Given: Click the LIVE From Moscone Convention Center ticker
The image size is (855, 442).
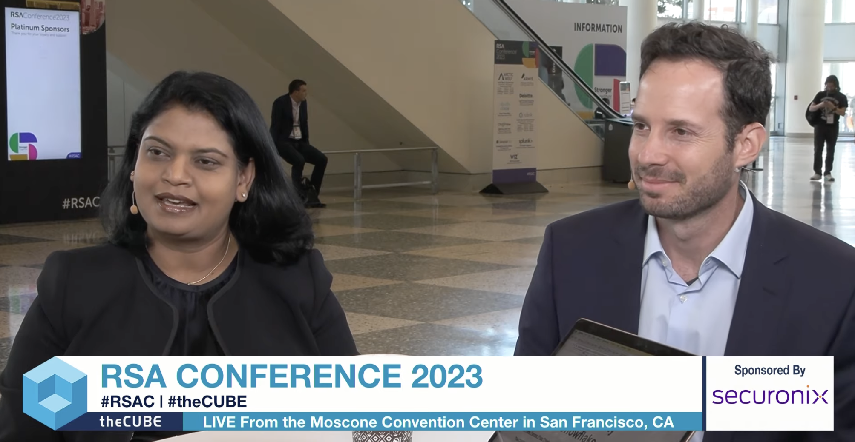Looking at the screenshot, I should pyautogui.click(x=438, y=422).
